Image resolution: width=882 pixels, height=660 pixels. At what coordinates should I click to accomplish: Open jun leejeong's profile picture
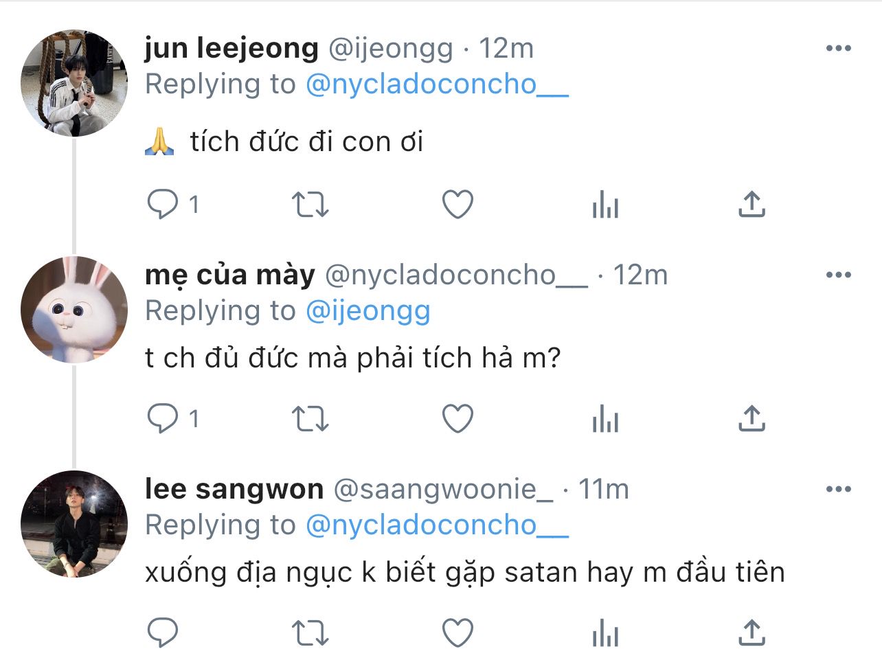coord(74,82)
